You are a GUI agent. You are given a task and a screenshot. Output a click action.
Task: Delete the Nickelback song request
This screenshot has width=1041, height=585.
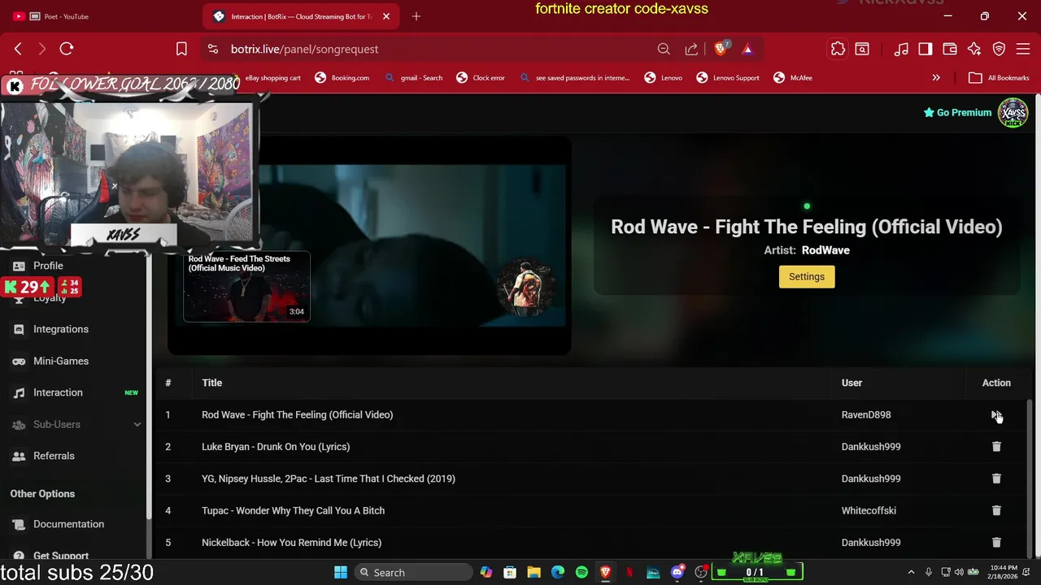point(996,543)
